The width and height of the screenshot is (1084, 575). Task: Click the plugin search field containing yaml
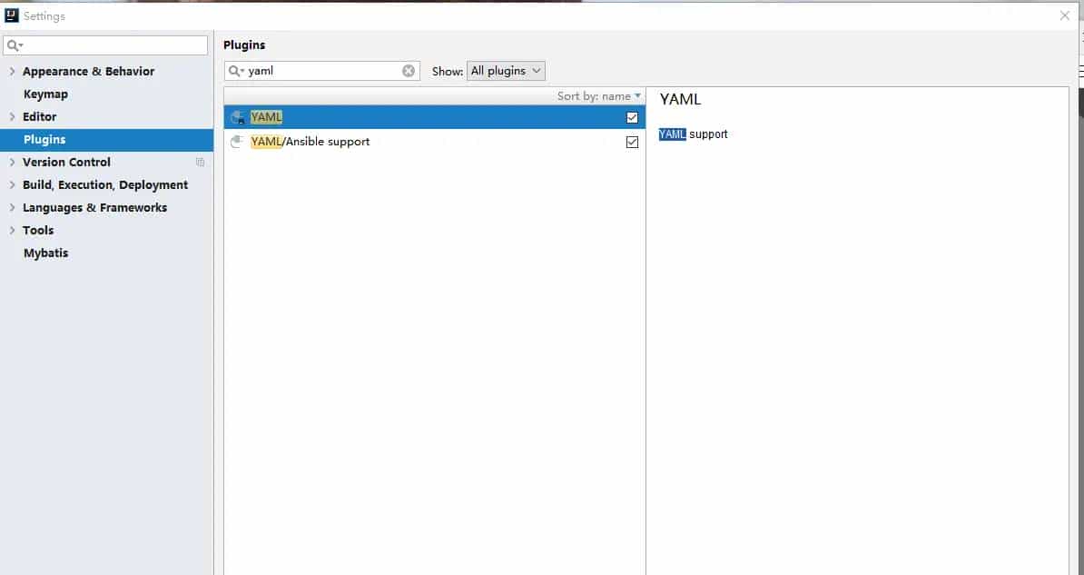[x=322, y=71]
